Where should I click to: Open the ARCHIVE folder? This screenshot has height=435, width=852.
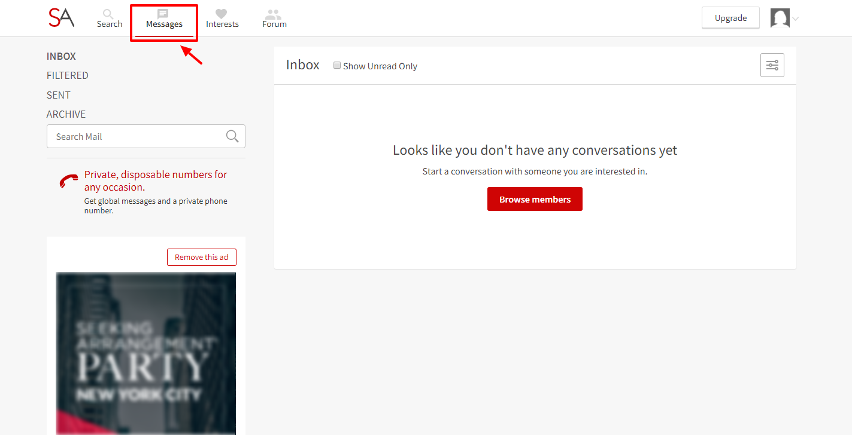pos(66,114)
